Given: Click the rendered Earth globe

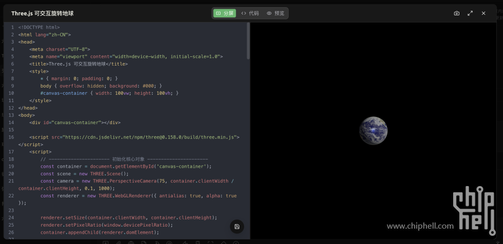Looking at the screenshot, I should point(373,130).
